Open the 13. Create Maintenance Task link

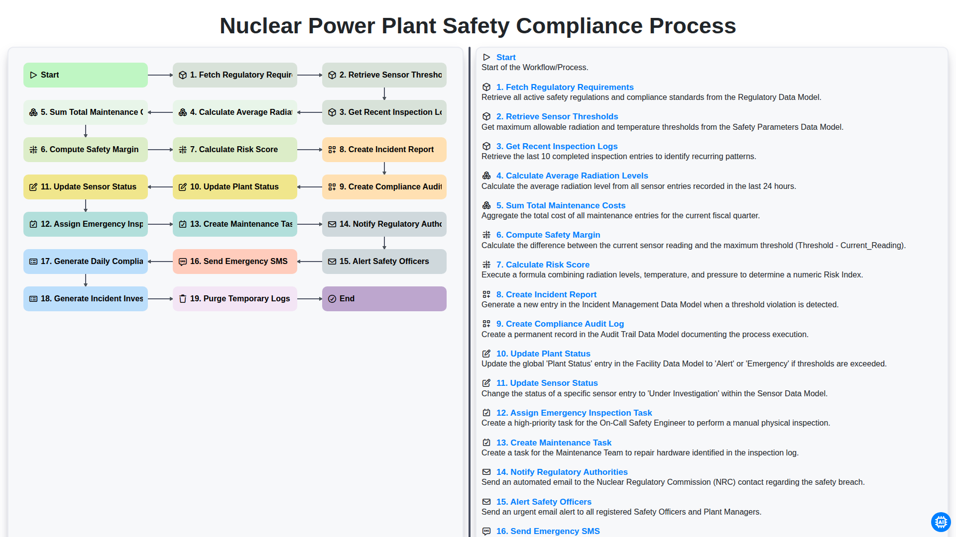coord(554,443)
